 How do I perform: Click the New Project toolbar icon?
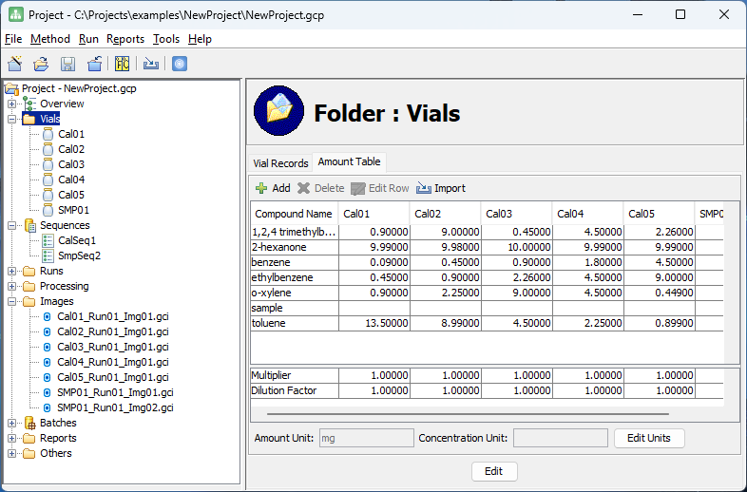tap(15, 65)
